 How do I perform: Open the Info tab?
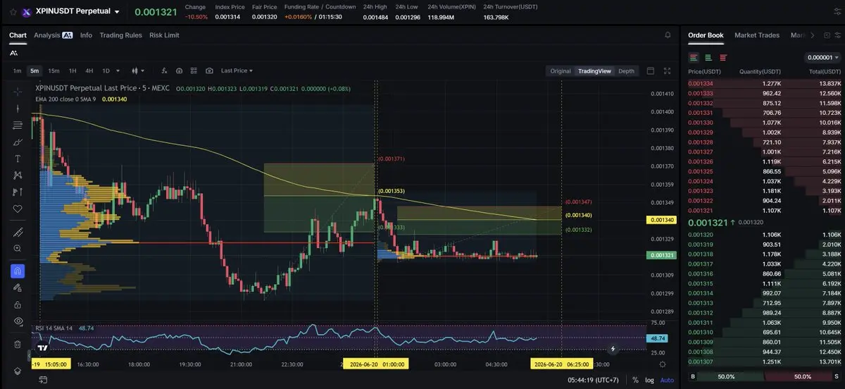click(x=86, y=35)
